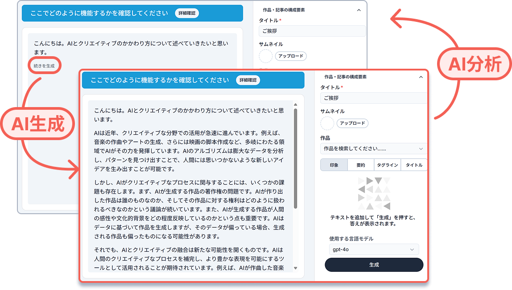Open the 作品を検索してください dropdown

(x=373, y=149)
